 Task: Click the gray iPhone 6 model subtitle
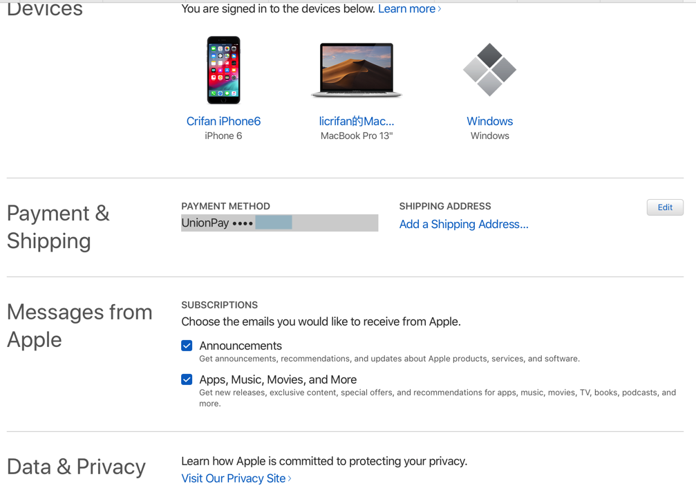(223, 136)
